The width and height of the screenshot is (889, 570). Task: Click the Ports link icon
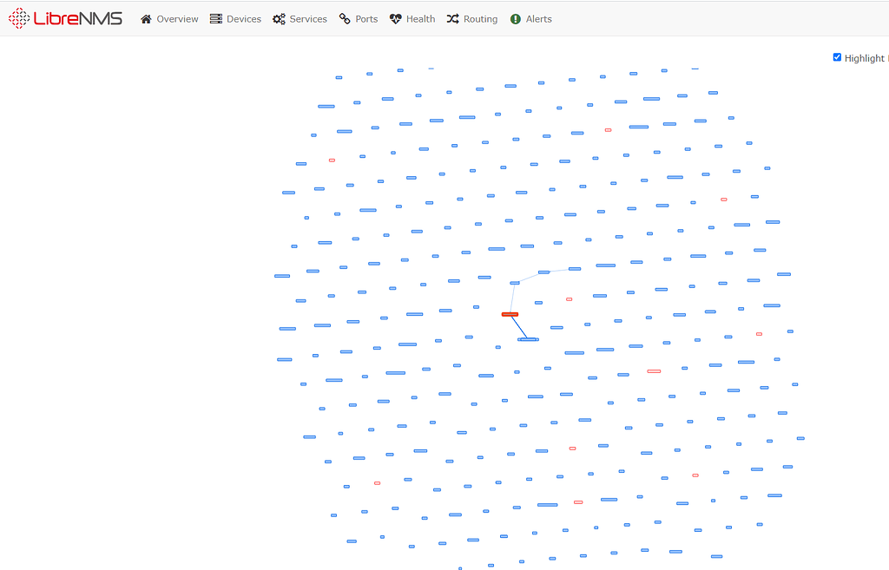pyautogui.click(x=343, y=18)
